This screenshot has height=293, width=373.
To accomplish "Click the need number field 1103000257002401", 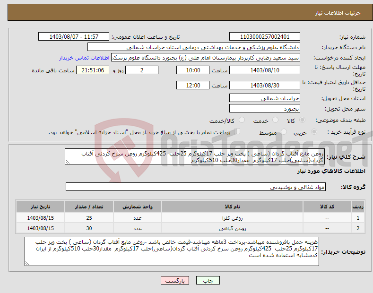I will [x=265, y=37].
